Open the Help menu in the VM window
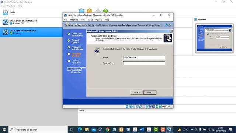This screenshot has width=236, height=133. point(107,20)
